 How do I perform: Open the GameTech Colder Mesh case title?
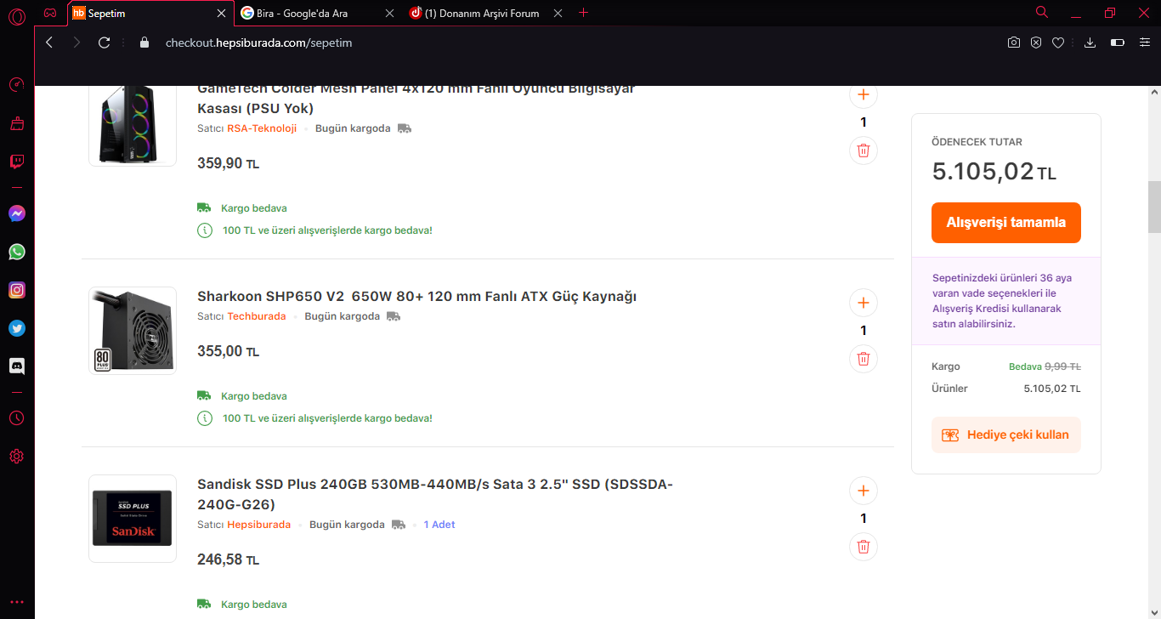click(x=416, y=98)
